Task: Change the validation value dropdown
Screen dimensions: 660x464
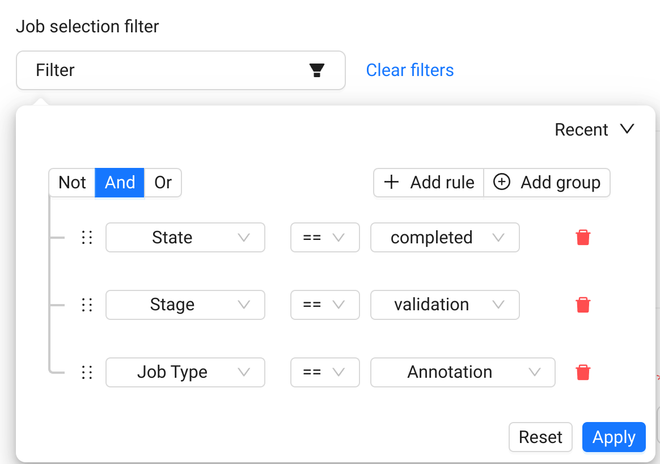Action: pos(445,305)
